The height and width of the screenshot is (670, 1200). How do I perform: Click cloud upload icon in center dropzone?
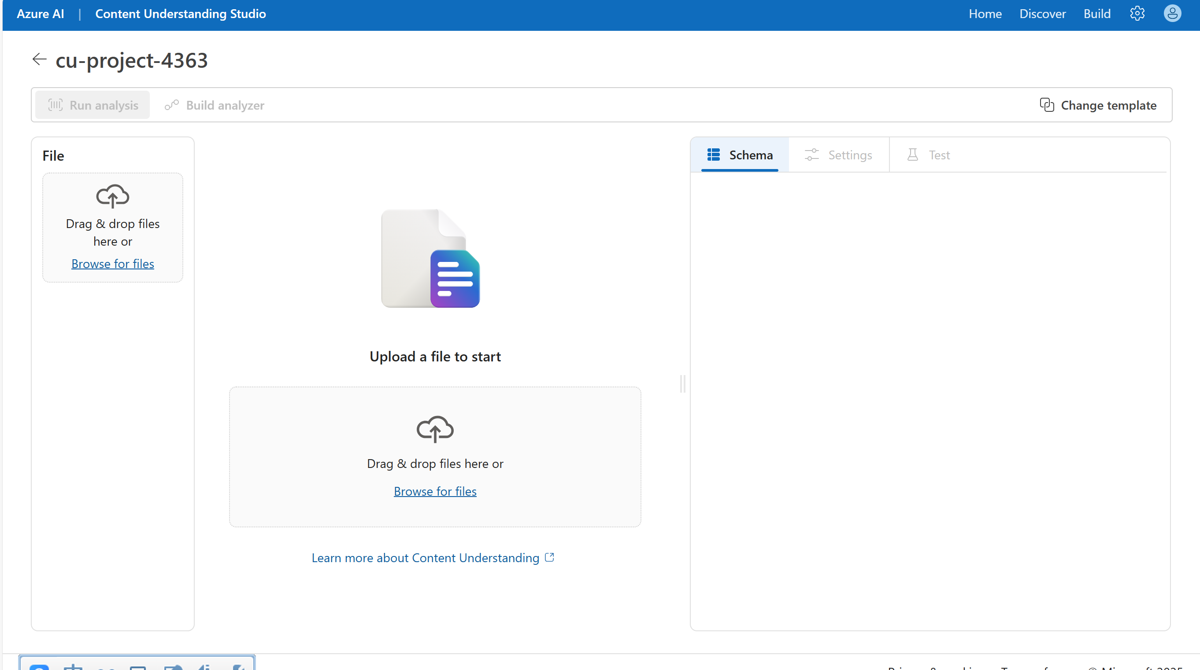coord(435,429)
